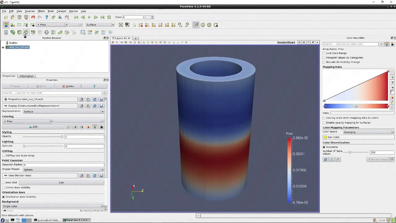Click the blue question mark Help icon
Image resolution: width=396 pixels, height=223 pixels.
[x=46, y=17]
